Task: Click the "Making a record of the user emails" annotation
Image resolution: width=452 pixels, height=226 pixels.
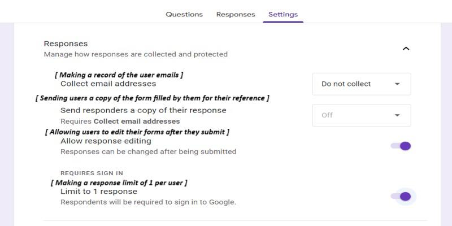Action: pyautogui.click(x=119, y=75)
